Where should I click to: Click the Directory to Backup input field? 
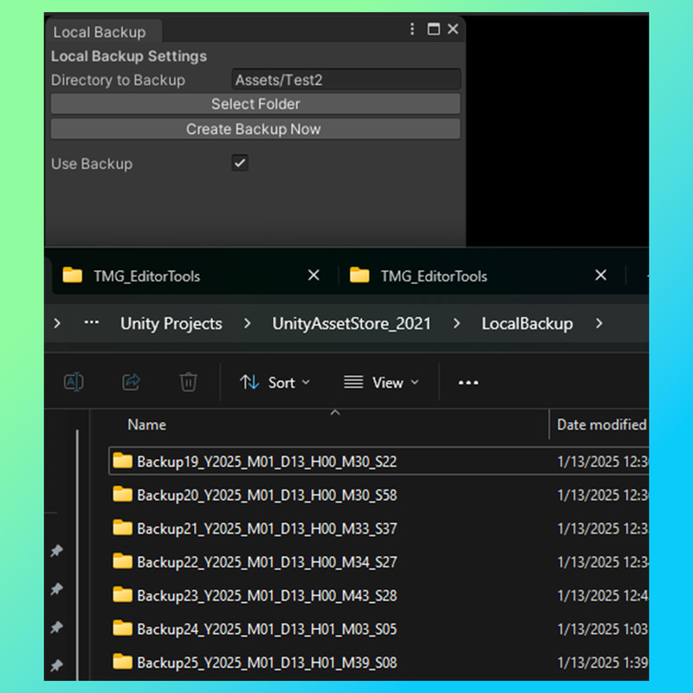[346, 80]
